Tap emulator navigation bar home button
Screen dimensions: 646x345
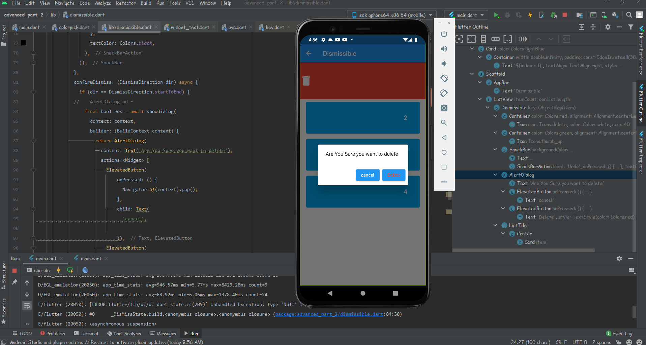click(363, 293)
